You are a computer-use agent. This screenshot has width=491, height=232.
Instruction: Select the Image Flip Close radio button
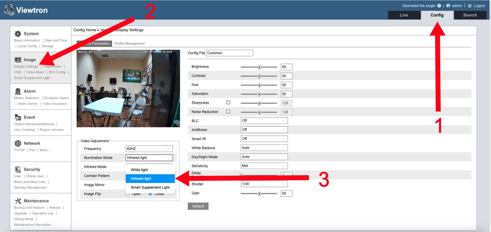tap(151, 194)
